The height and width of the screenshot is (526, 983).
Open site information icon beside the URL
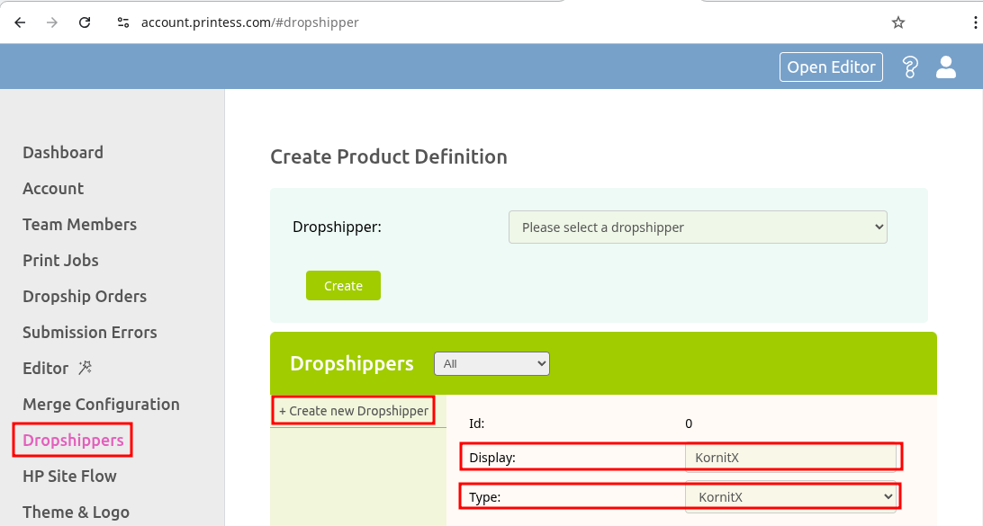pyautogui.click(x=122, y=22)
